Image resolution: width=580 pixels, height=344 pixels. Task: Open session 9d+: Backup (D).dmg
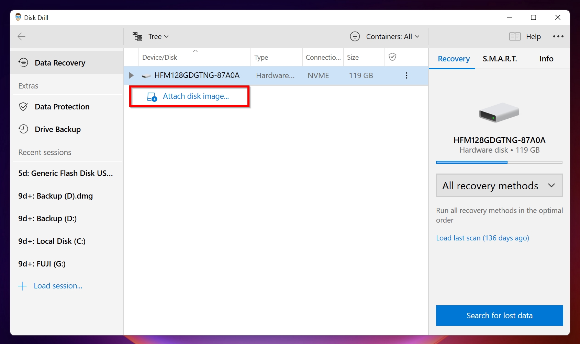(56, 196)
